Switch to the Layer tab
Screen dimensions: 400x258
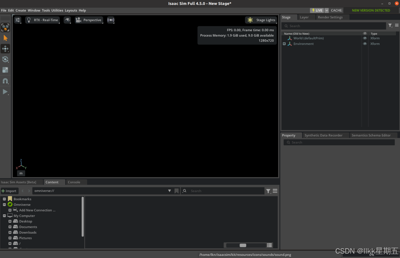click(x=304, y=17)
